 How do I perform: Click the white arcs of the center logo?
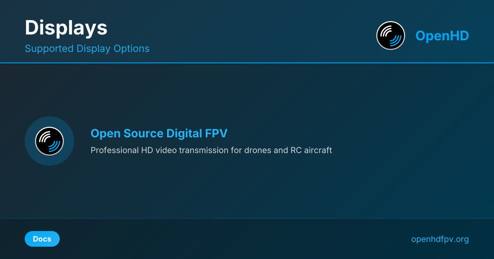[45, 137]
